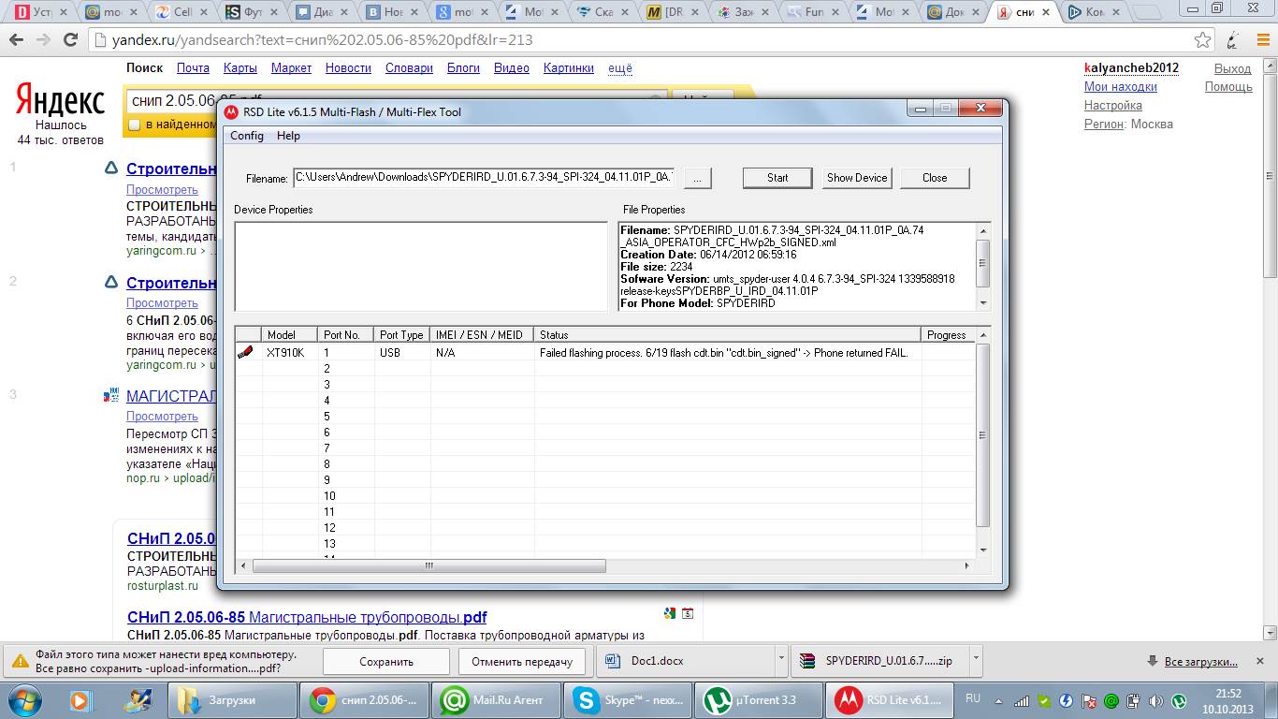Click the Port No. column header
The width and height of the screenshot is (1278, 719).
click(346, 334)
